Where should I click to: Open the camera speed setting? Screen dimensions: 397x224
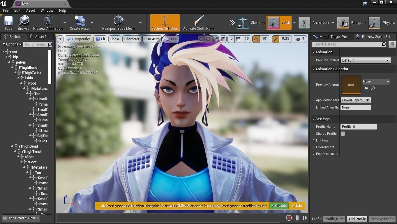click(x=300, y=39)
